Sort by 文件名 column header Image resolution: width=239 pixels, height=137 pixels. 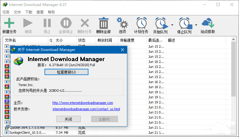point(26,40)
